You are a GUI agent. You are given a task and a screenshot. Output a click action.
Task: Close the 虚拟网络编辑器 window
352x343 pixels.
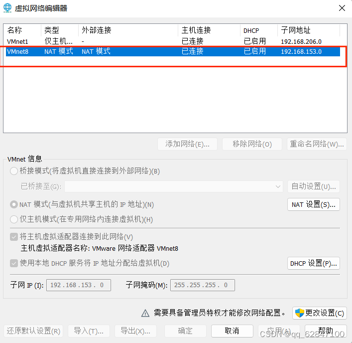click(x=342, y=8)
